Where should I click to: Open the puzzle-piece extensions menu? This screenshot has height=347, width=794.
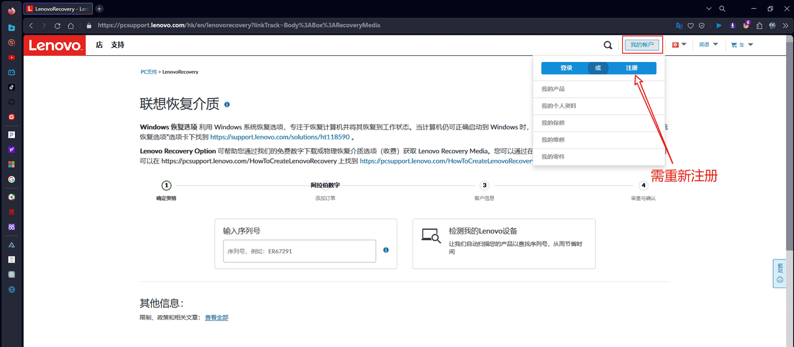[x=759, y=26]
